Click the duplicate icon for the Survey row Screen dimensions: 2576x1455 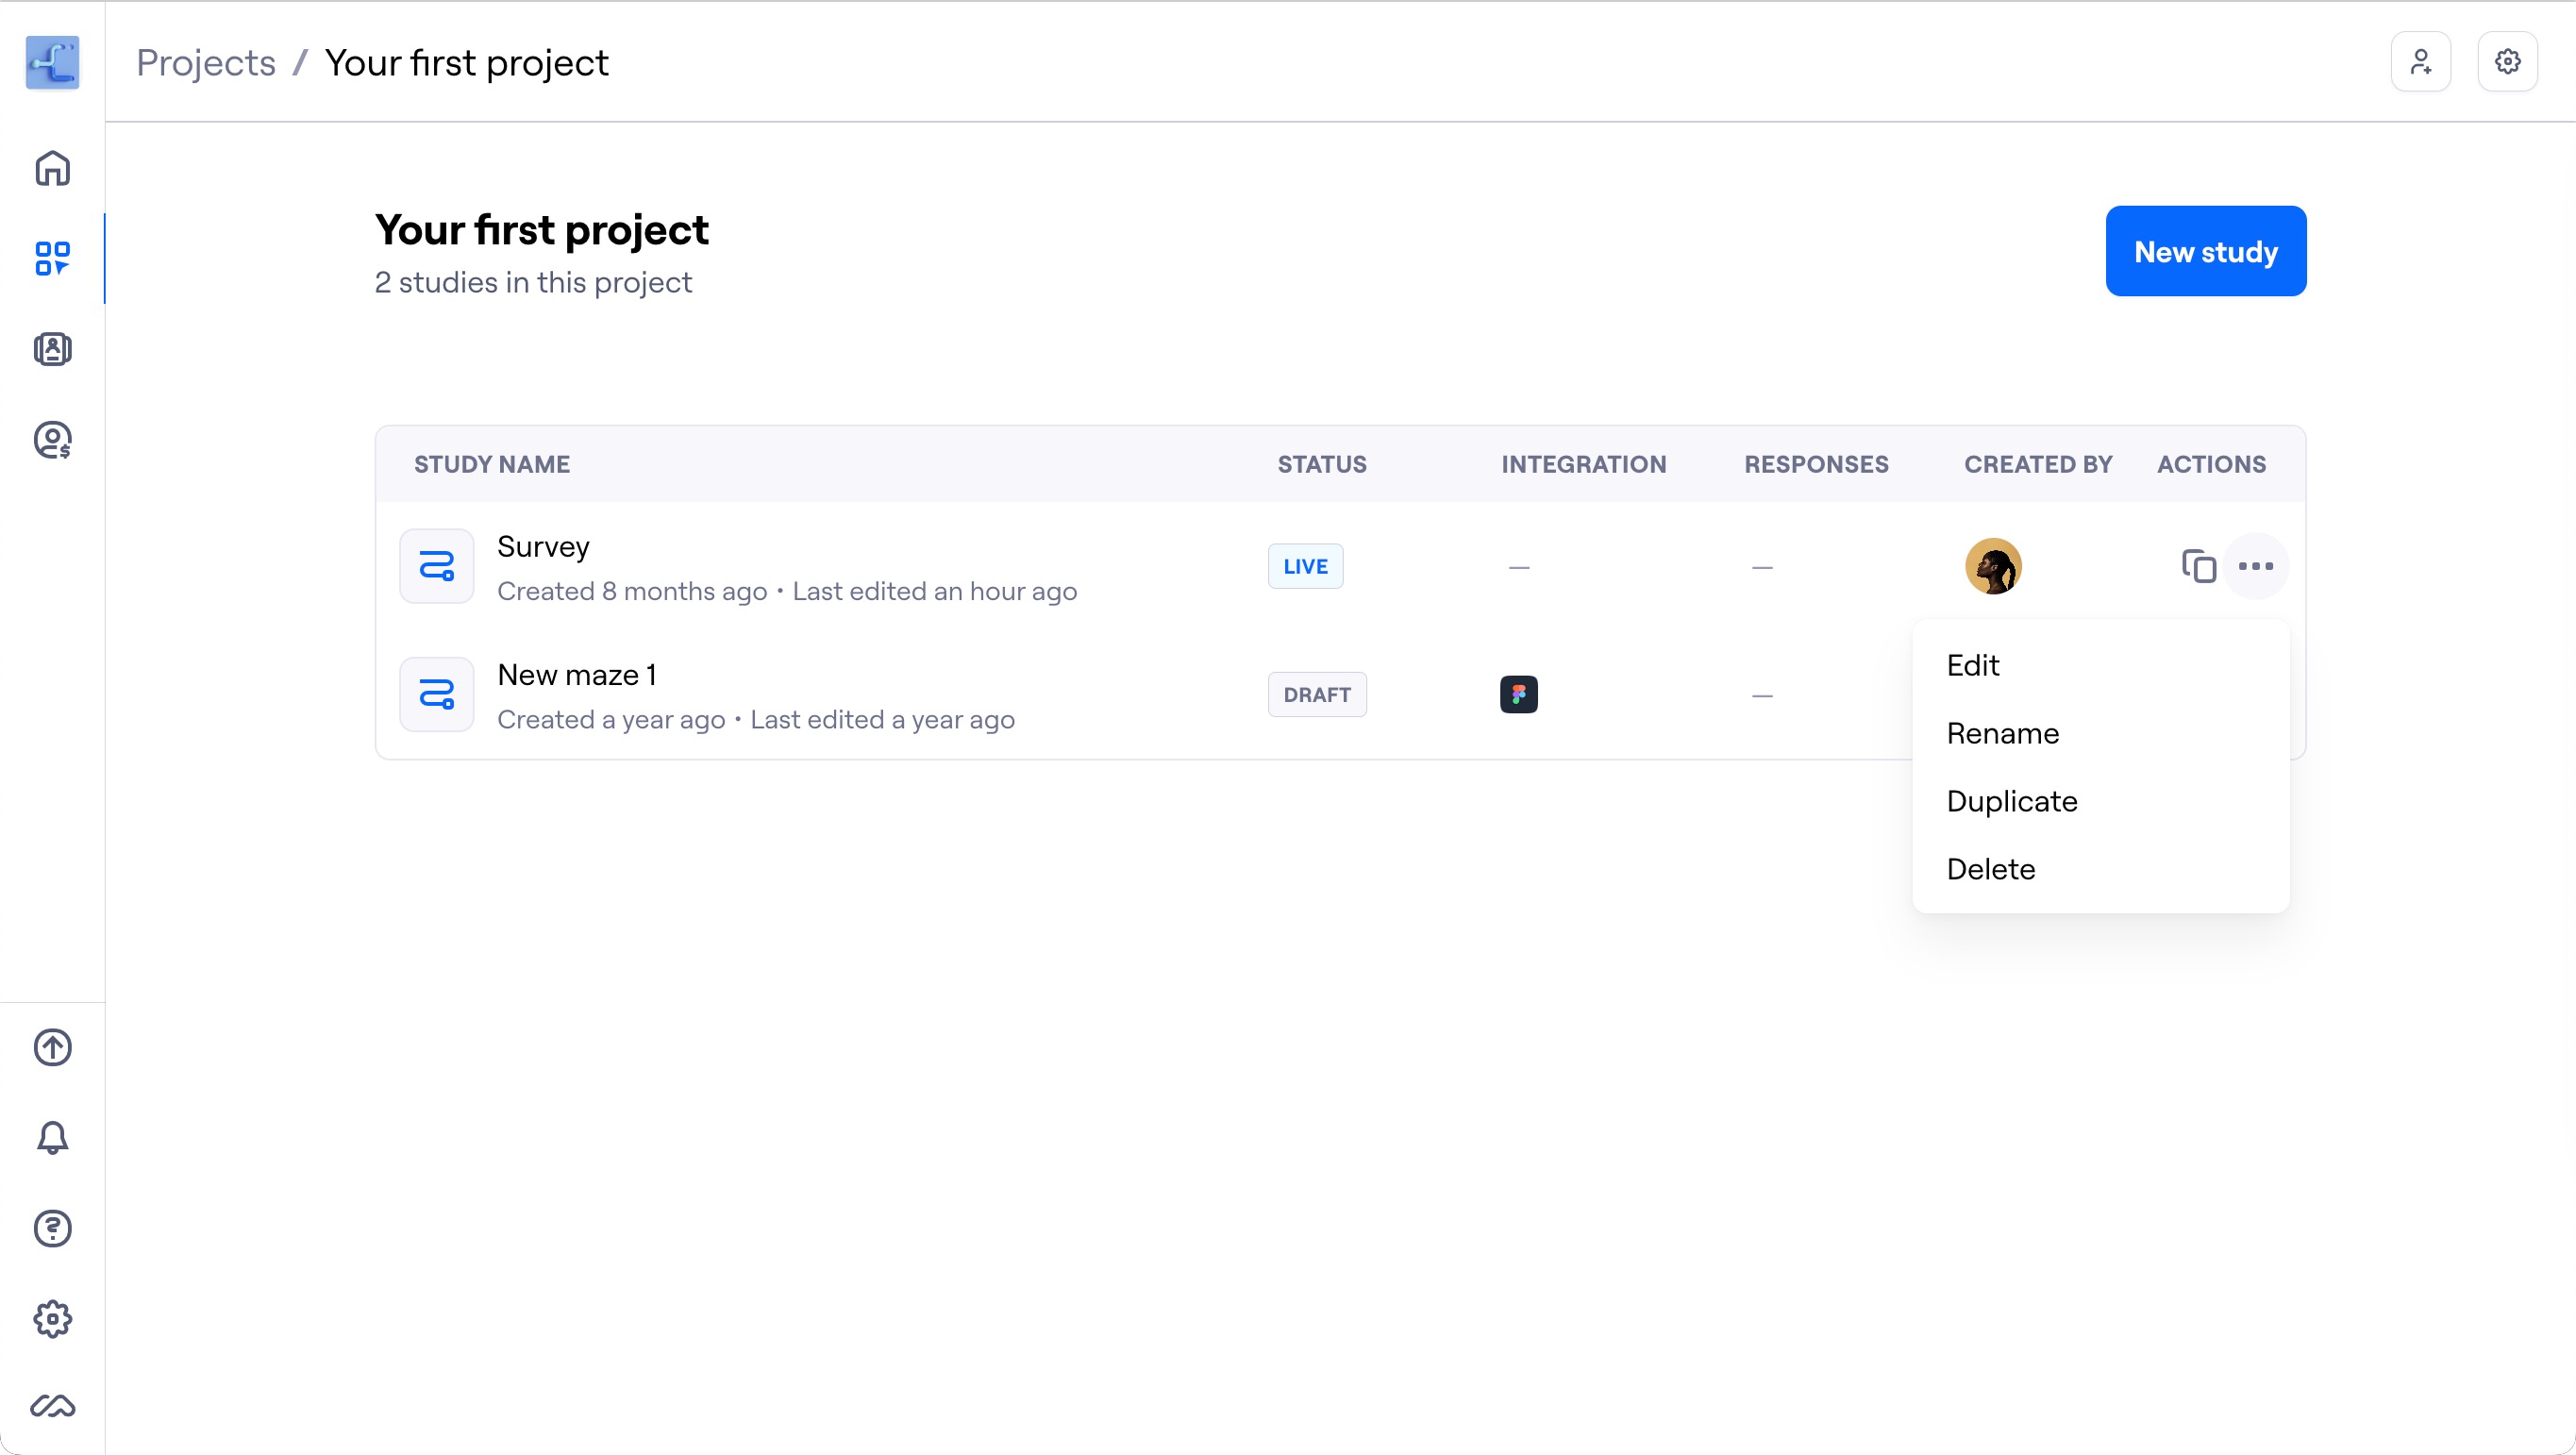click(2199, 566)
